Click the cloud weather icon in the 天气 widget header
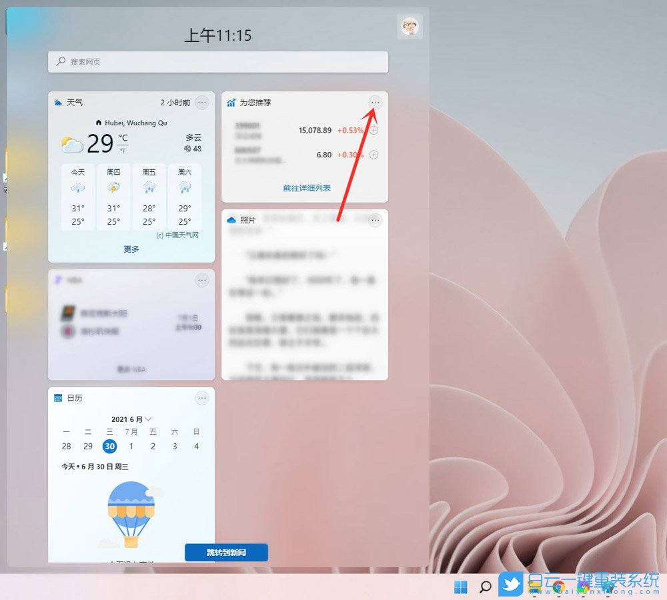The image size is (667, 600). point(58,103)
